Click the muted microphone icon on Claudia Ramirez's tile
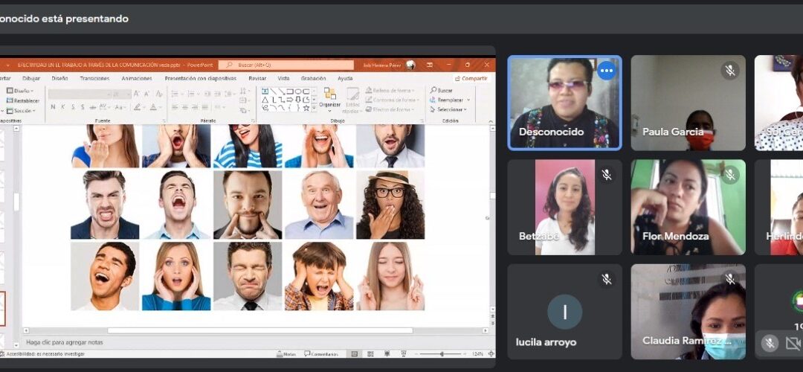Viewport: 803px width, 372px height. pos(730,279)
